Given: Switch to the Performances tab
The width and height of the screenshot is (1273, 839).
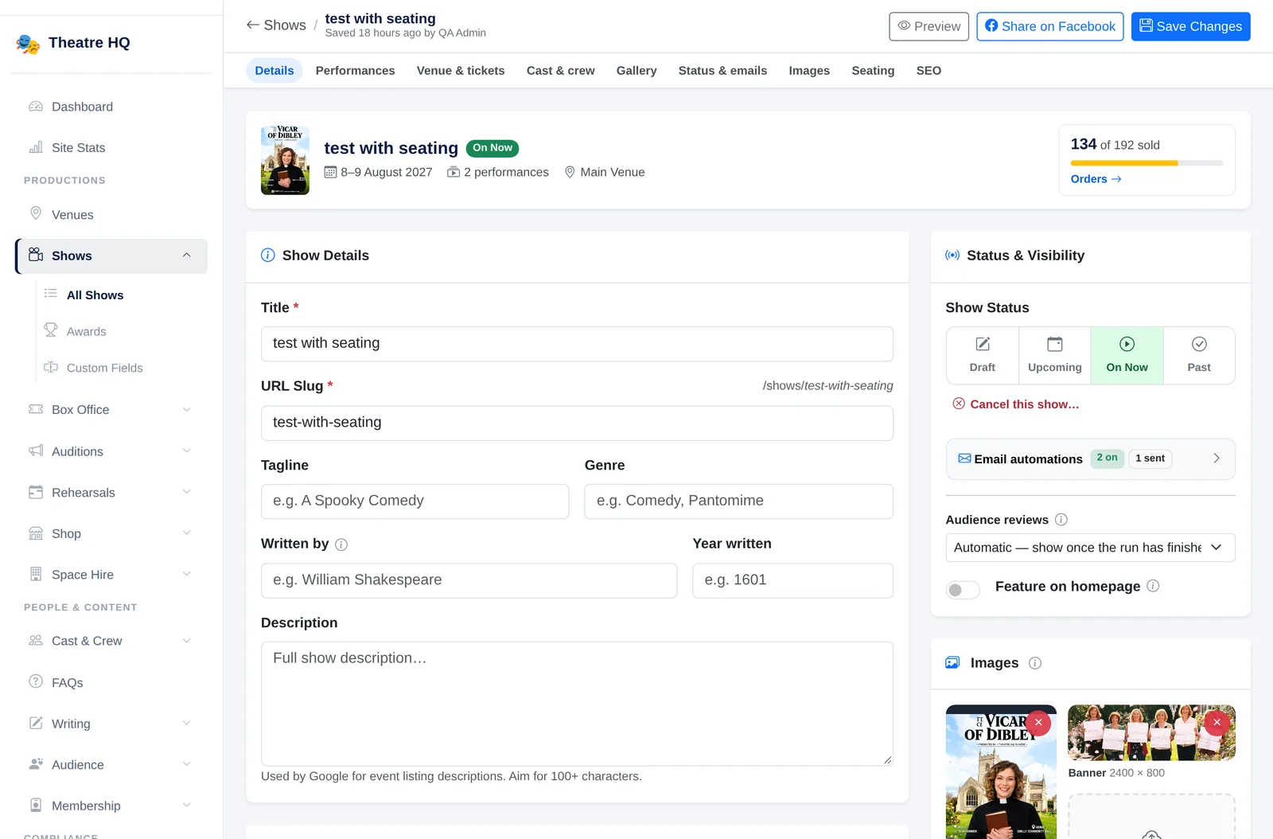Looking at the screenshot, I should (x=355, y=71).
